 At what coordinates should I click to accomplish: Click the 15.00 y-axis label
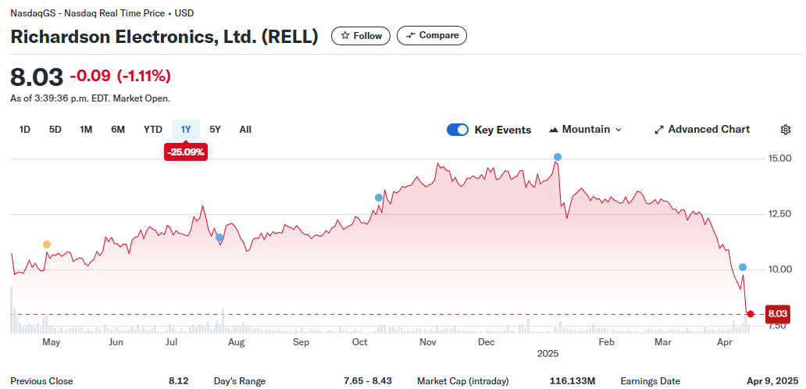[780, 159]
